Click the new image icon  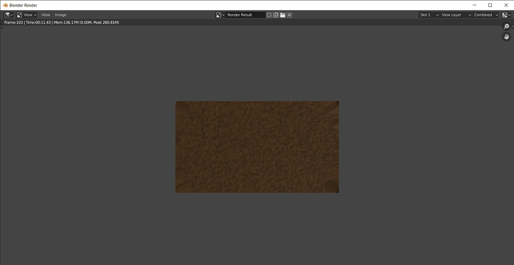click(x=276, y=15)
